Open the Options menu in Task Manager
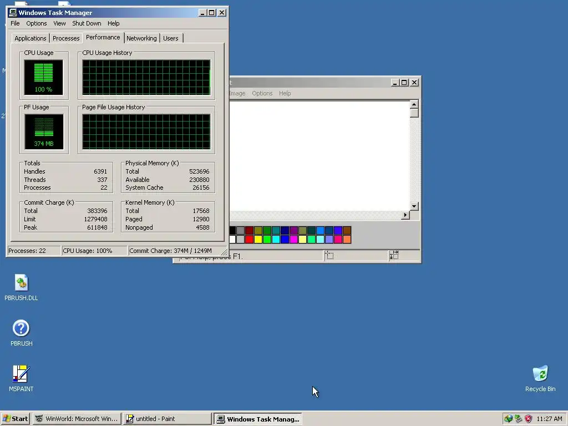 click(36, 23)
